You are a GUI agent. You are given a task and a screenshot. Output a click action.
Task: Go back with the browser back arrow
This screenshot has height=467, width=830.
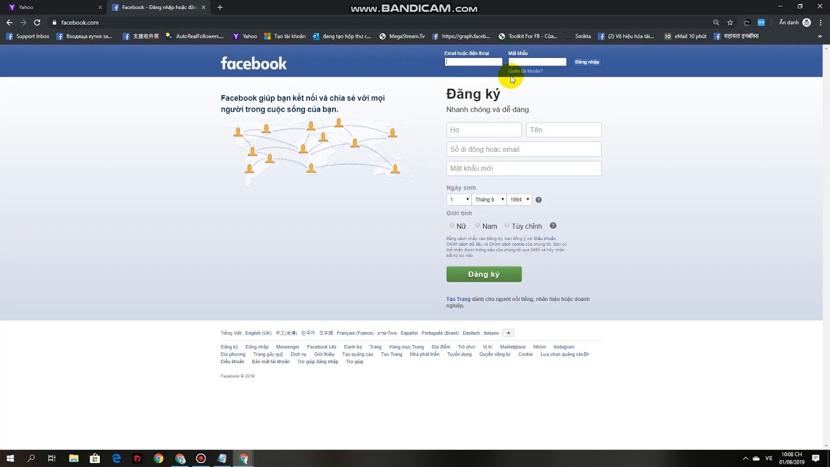pyautogui.click(x=9, y=22)
